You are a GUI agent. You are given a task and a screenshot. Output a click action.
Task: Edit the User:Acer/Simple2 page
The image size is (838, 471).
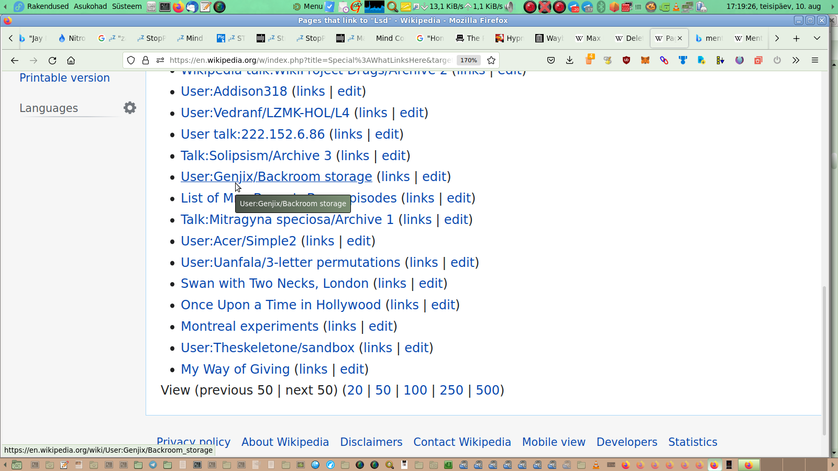point(359,241)
